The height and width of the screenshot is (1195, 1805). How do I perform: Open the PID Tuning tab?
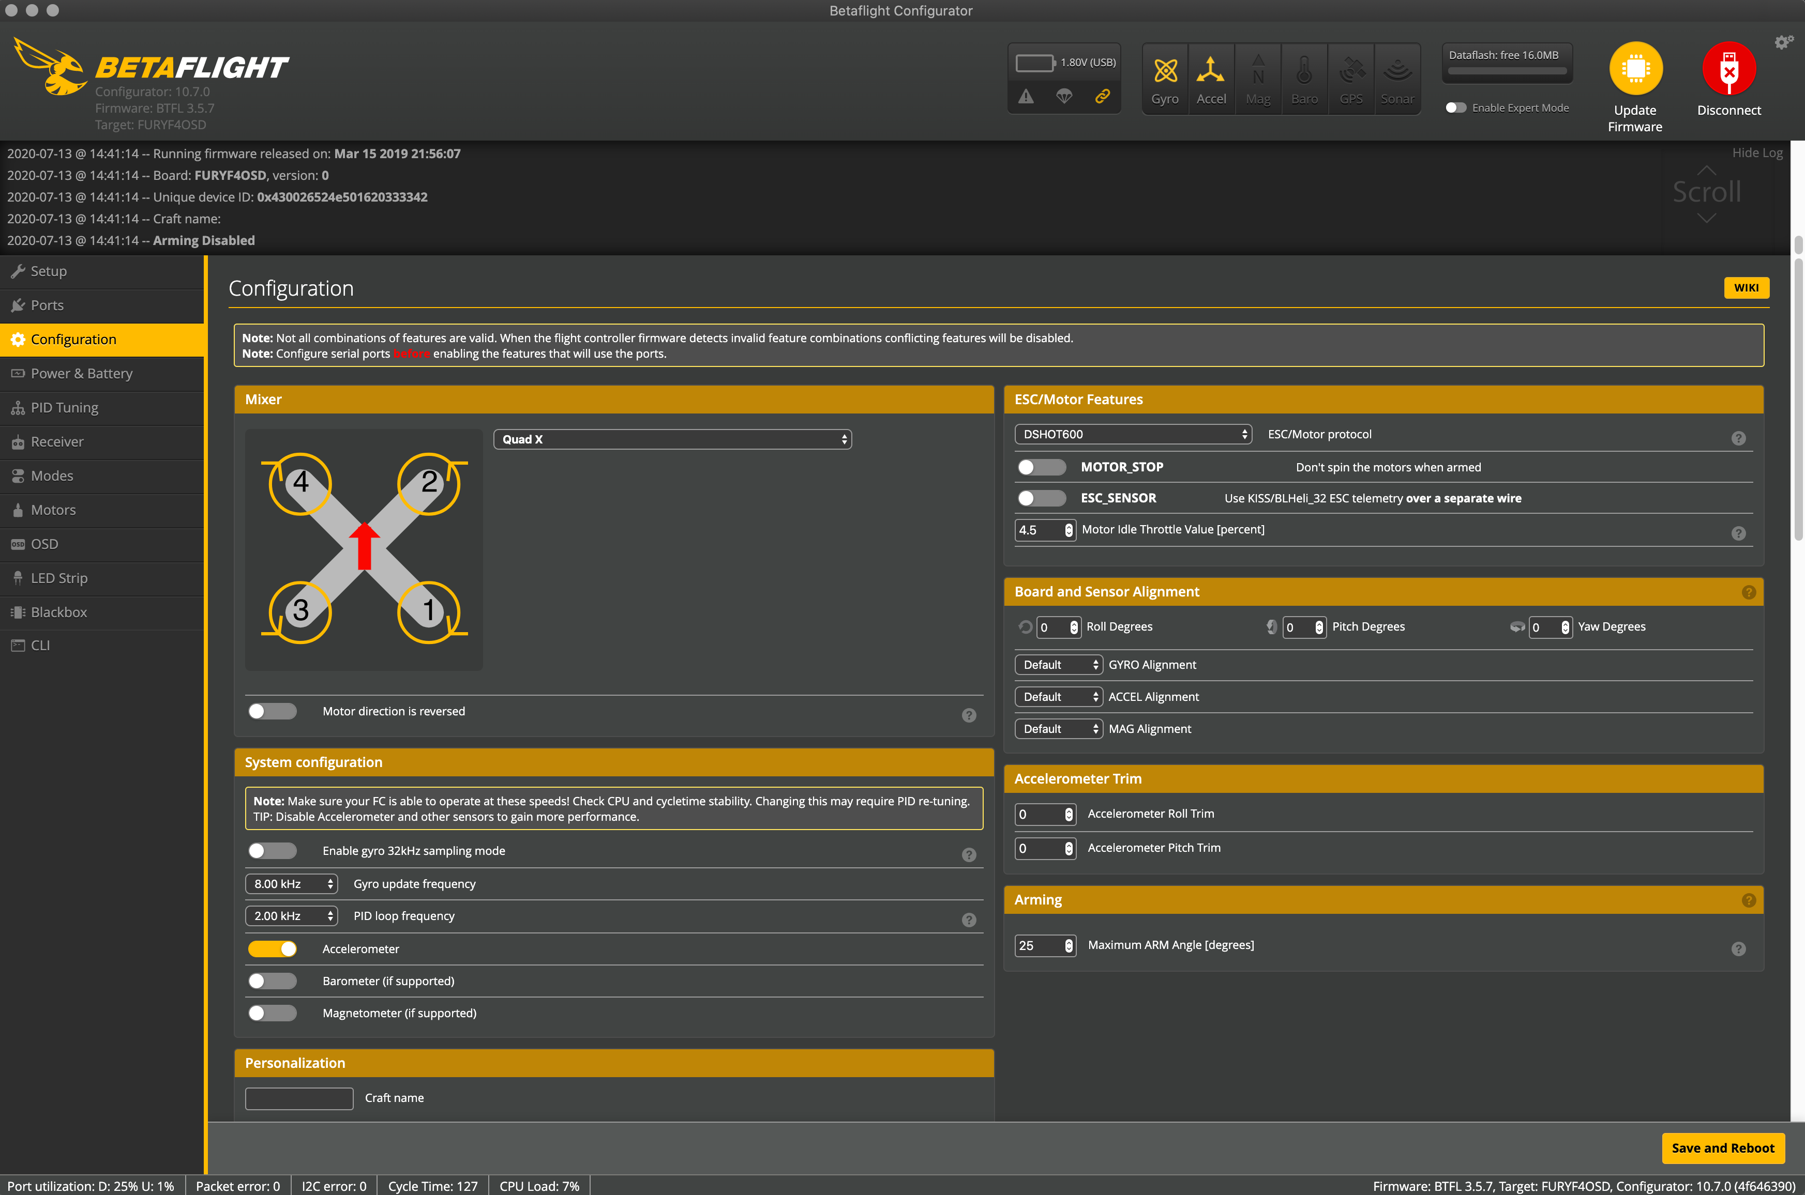coord(65,408)
